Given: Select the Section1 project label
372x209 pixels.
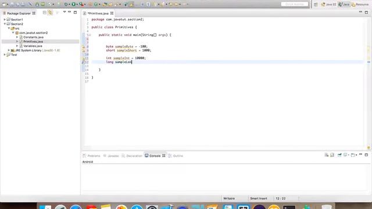Looking at the screenshot, I should click(x=17, y=20).
